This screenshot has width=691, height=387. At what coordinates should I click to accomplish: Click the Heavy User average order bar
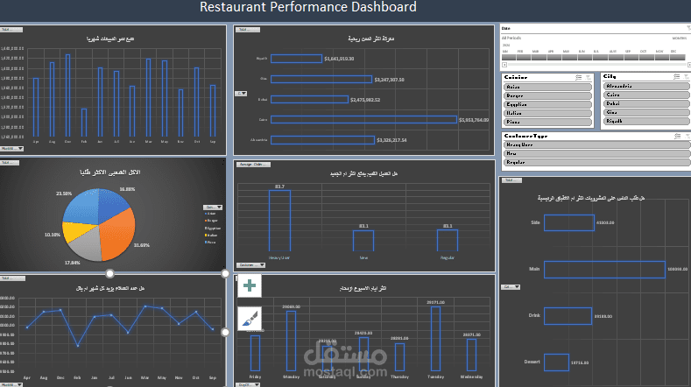tap(280, 221)
